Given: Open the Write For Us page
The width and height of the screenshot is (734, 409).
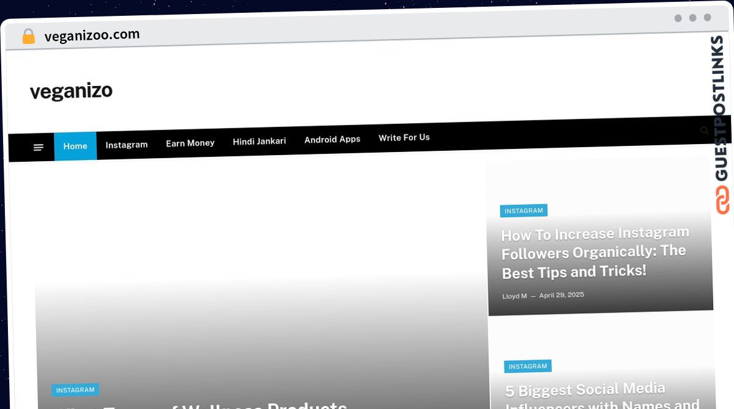Looking at the screenshot, I should coord(404,137).
